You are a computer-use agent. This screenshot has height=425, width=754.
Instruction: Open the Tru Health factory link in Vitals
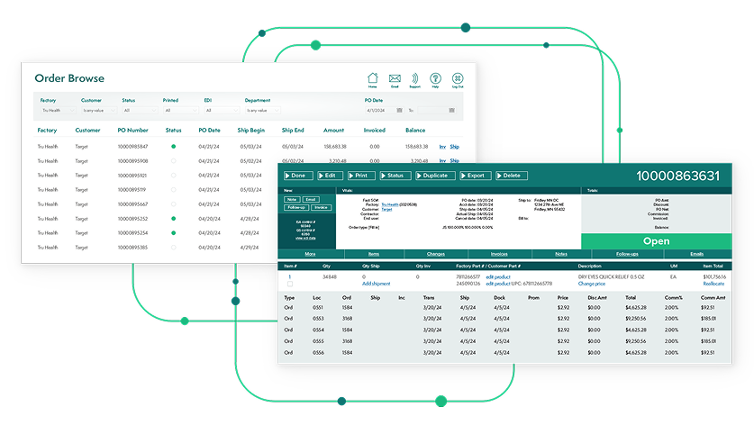coord(390,204)
